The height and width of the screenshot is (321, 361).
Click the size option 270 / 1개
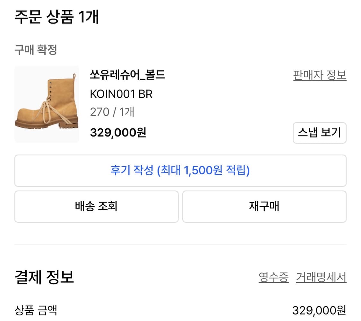[112, 112]
